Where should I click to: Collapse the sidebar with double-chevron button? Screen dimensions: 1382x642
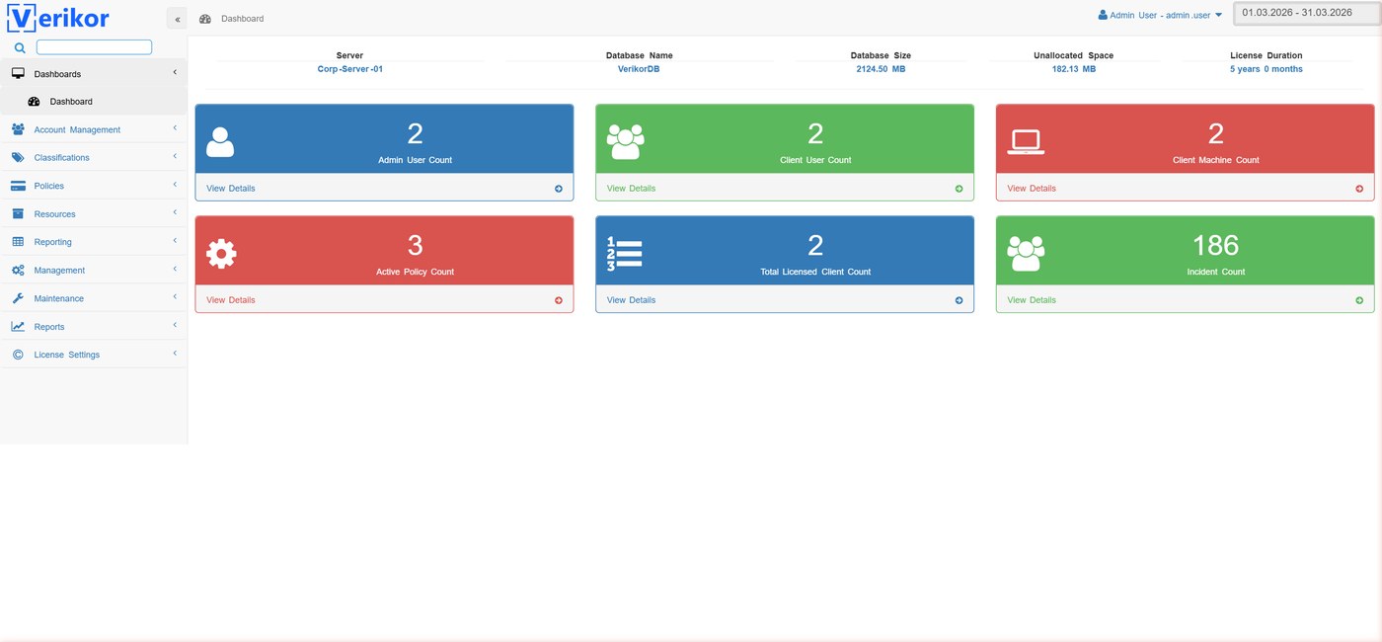pos(177,19)
